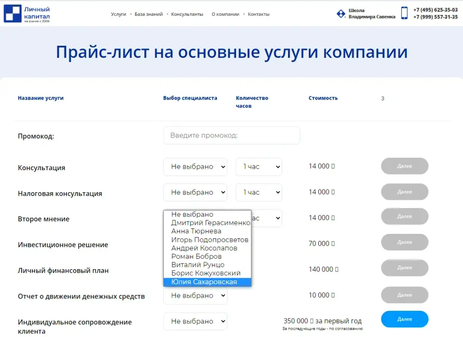
Task: Click Далее button for Второе мнение
Action: (405, 217)
